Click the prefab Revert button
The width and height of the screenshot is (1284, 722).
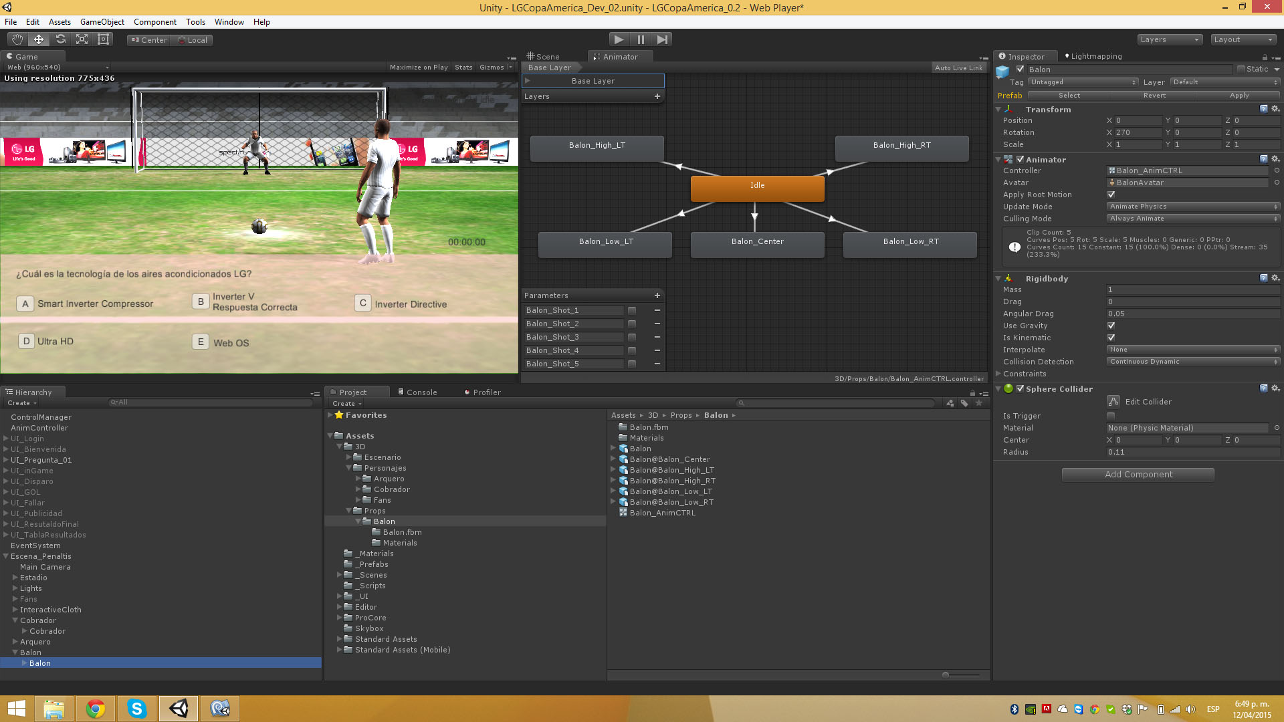point(1154,96)
